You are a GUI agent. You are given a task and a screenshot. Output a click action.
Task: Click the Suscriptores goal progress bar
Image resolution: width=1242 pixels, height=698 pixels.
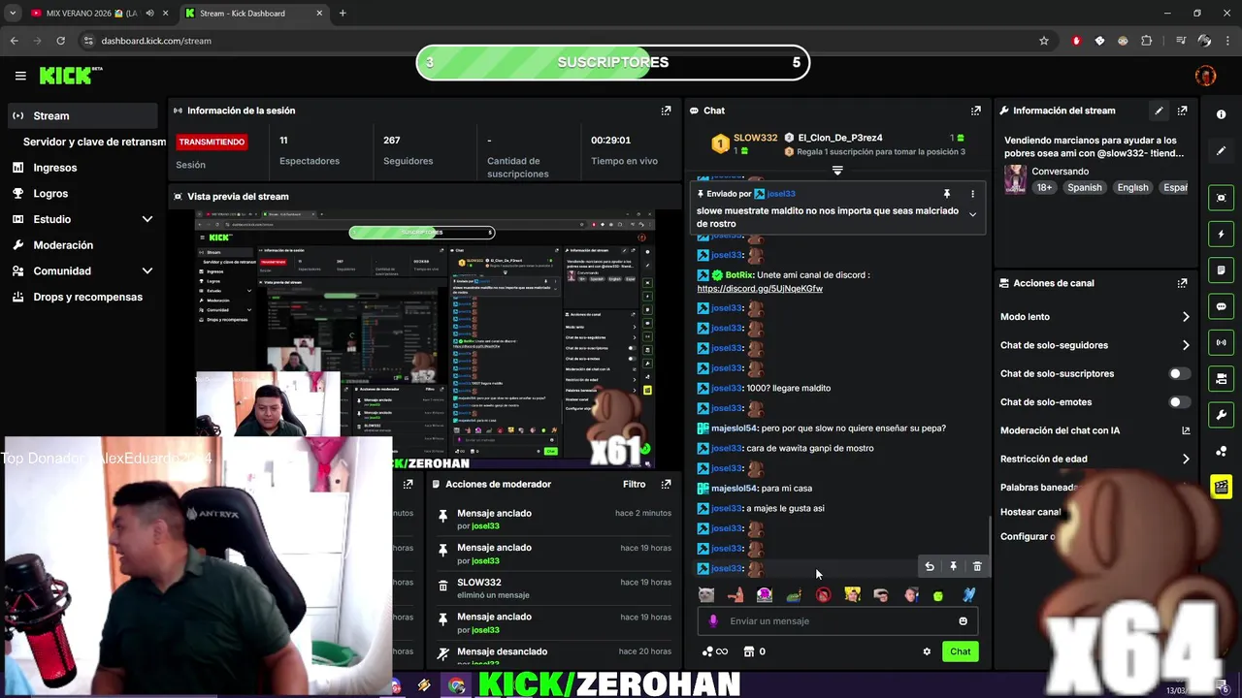[612, 63]
